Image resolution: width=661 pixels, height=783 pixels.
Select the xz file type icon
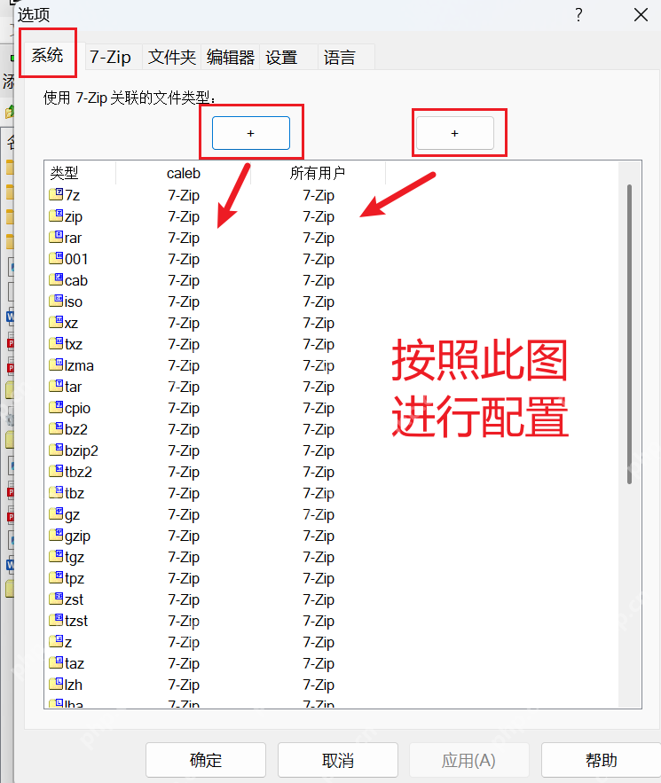[56, 322]
